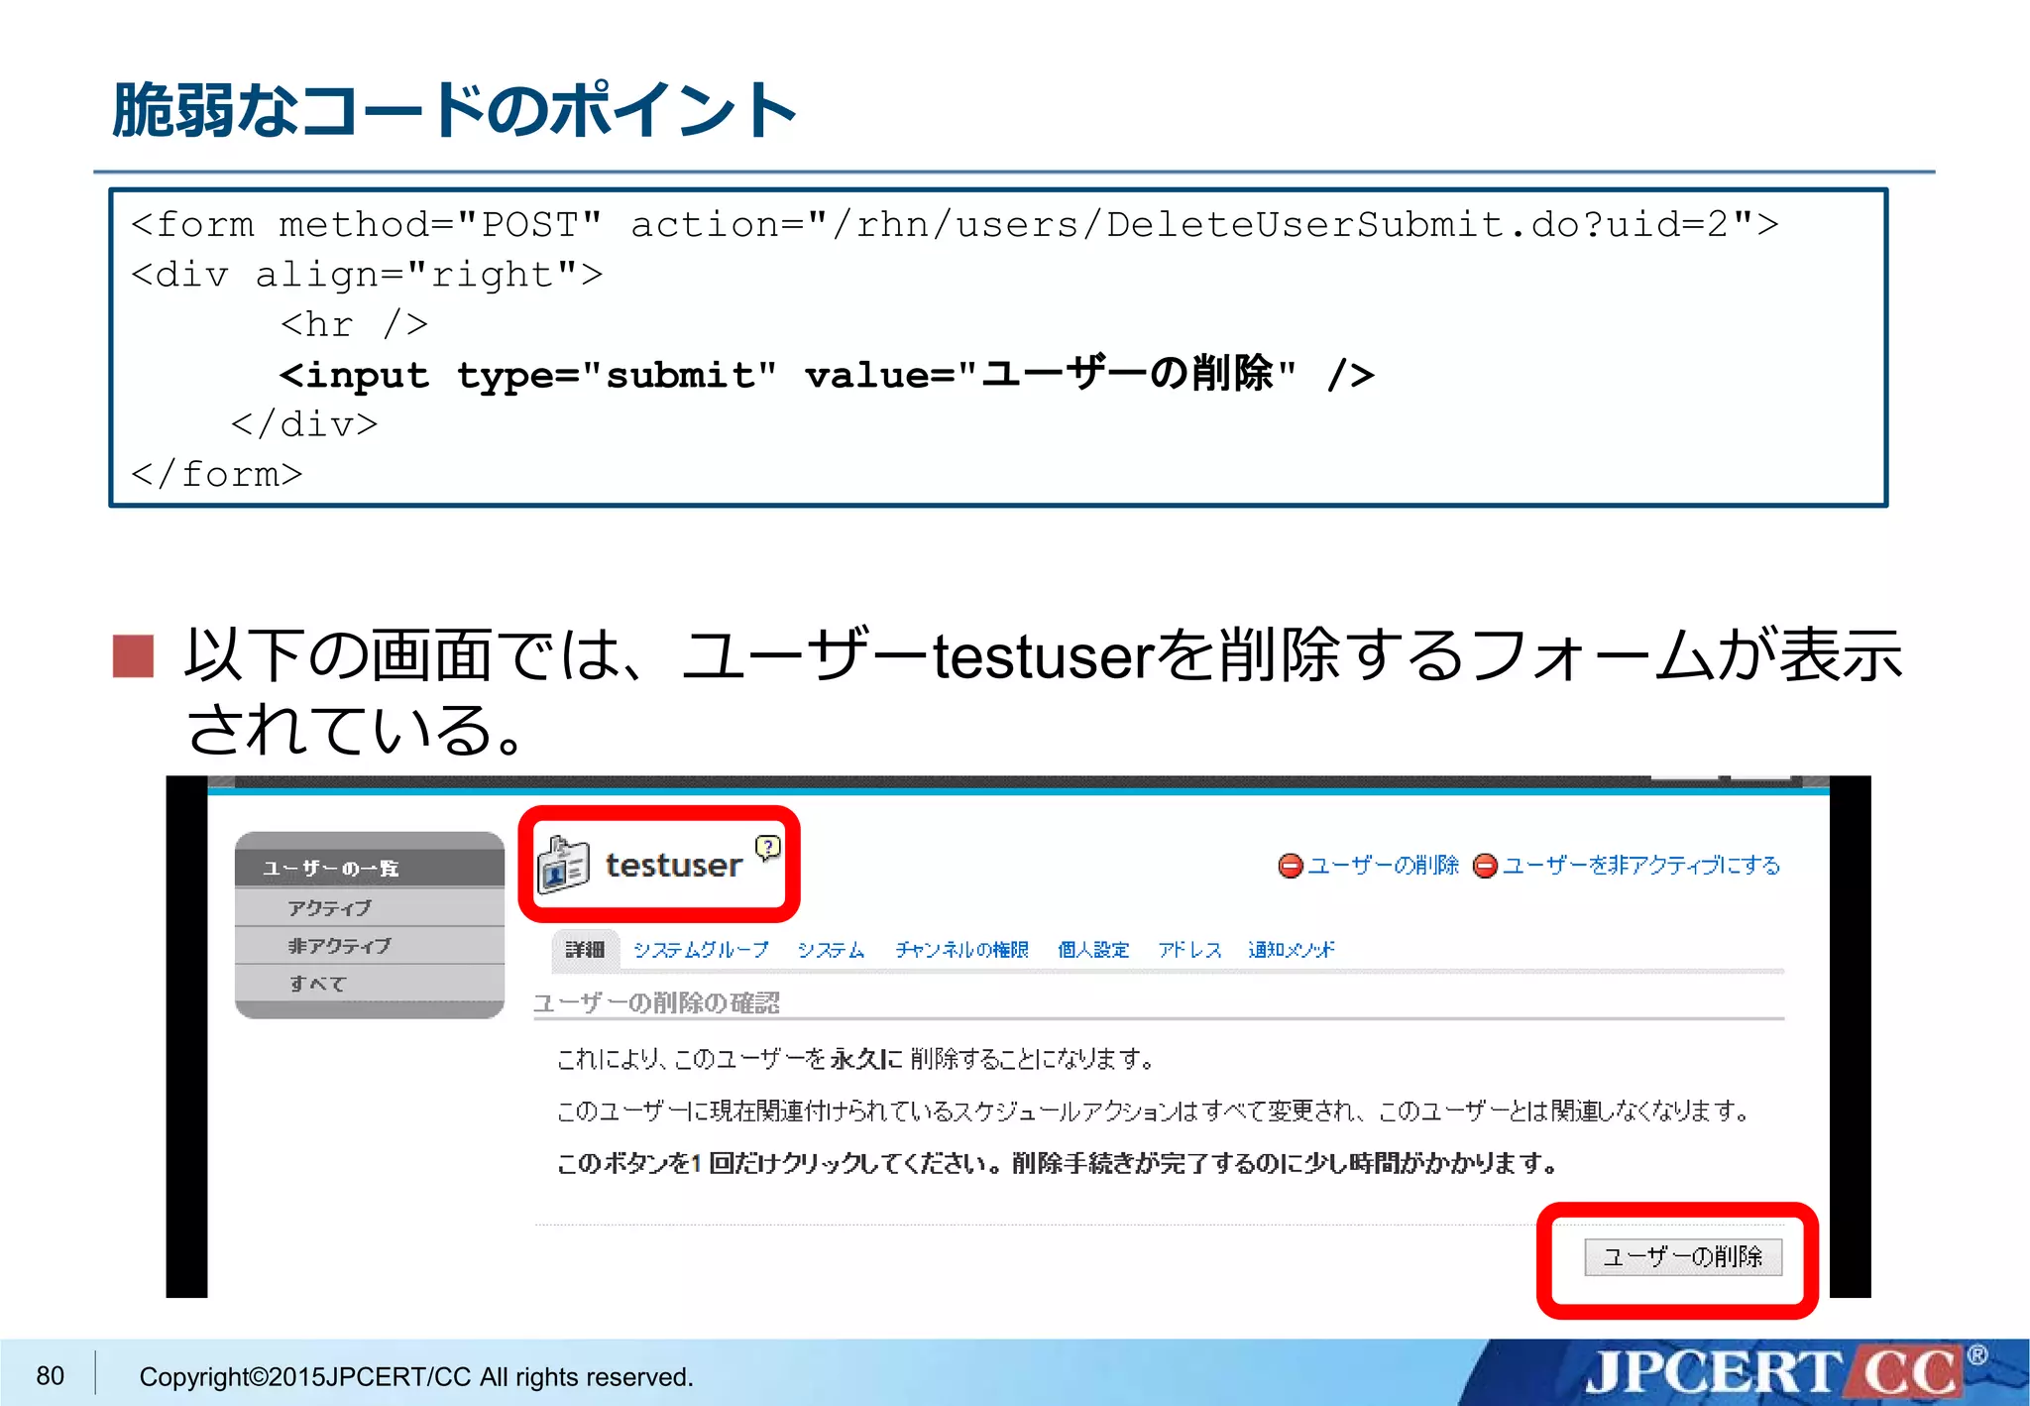This screenshot has width=2030, height=1406.
Task: Click the ユーザーの削除 submit button
Action: [1682, 1257]
